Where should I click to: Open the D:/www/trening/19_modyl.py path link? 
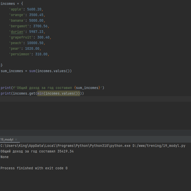(x=159, y=146)
